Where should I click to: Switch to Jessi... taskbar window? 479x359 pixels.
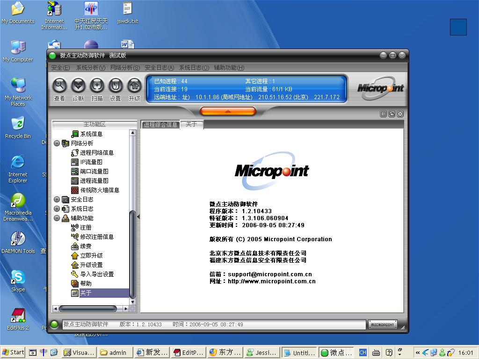click(263, 352)
